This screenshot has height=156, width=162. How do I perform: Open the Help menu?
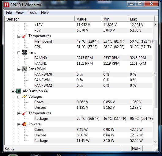pyautogui.click(x=45, y=13)
